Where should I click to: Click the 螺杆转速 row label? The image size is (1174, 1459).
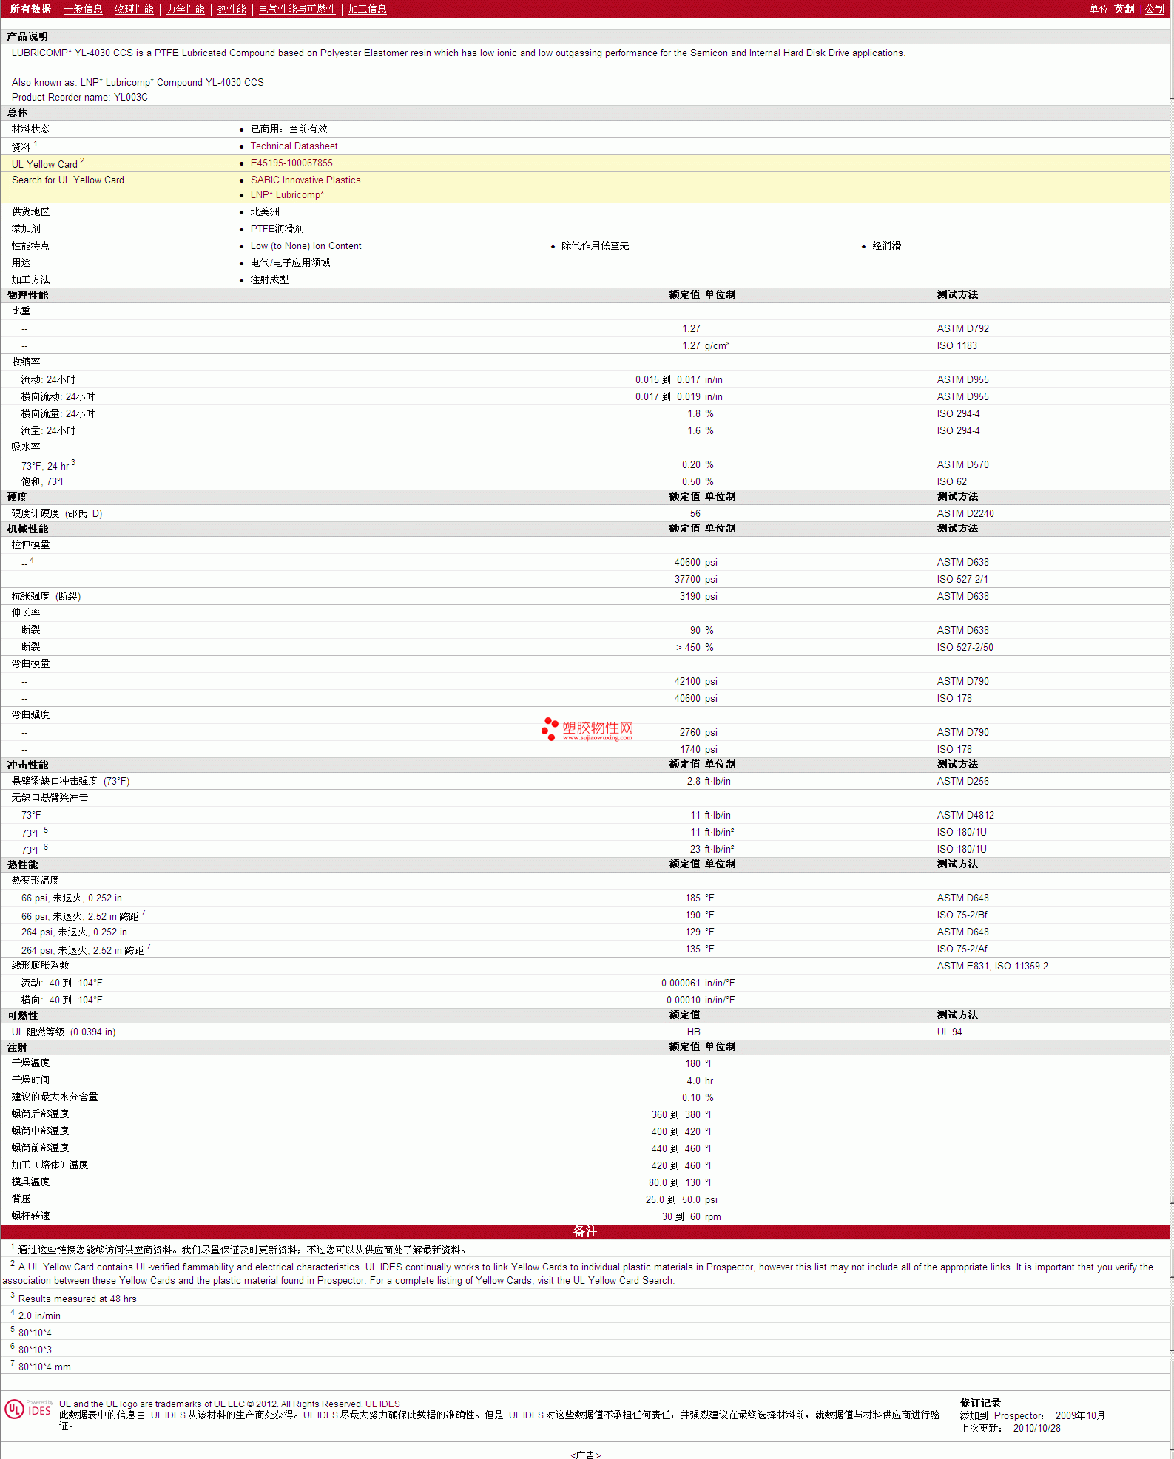(x=30, y=1216)
